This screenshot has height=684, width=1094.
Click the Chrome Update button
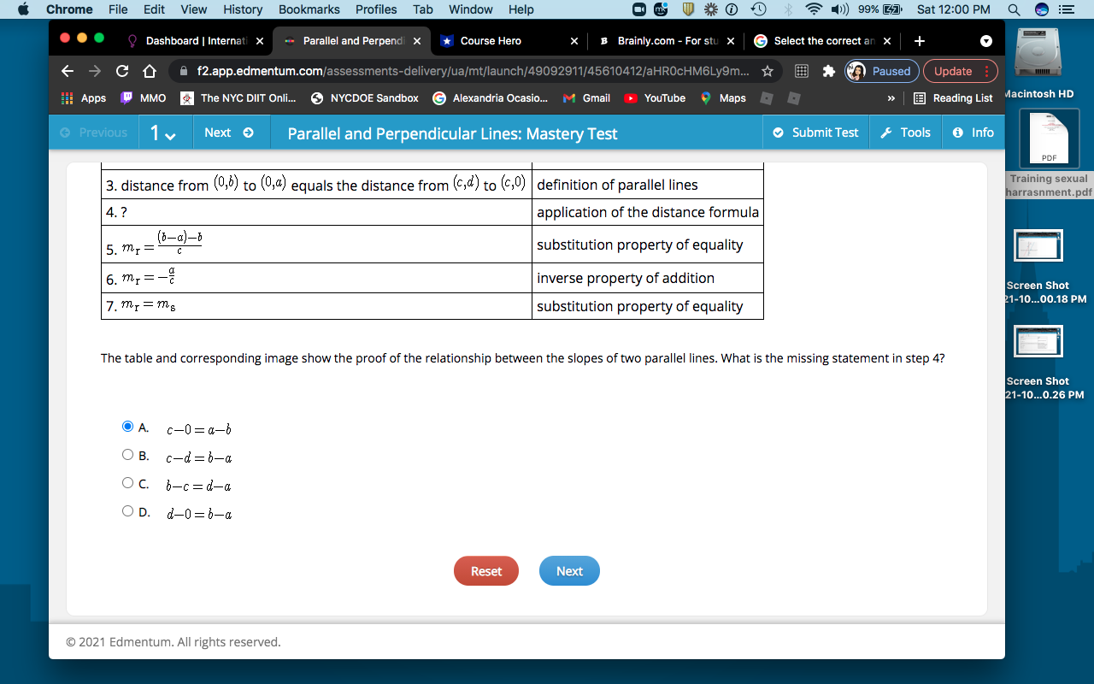961,71
